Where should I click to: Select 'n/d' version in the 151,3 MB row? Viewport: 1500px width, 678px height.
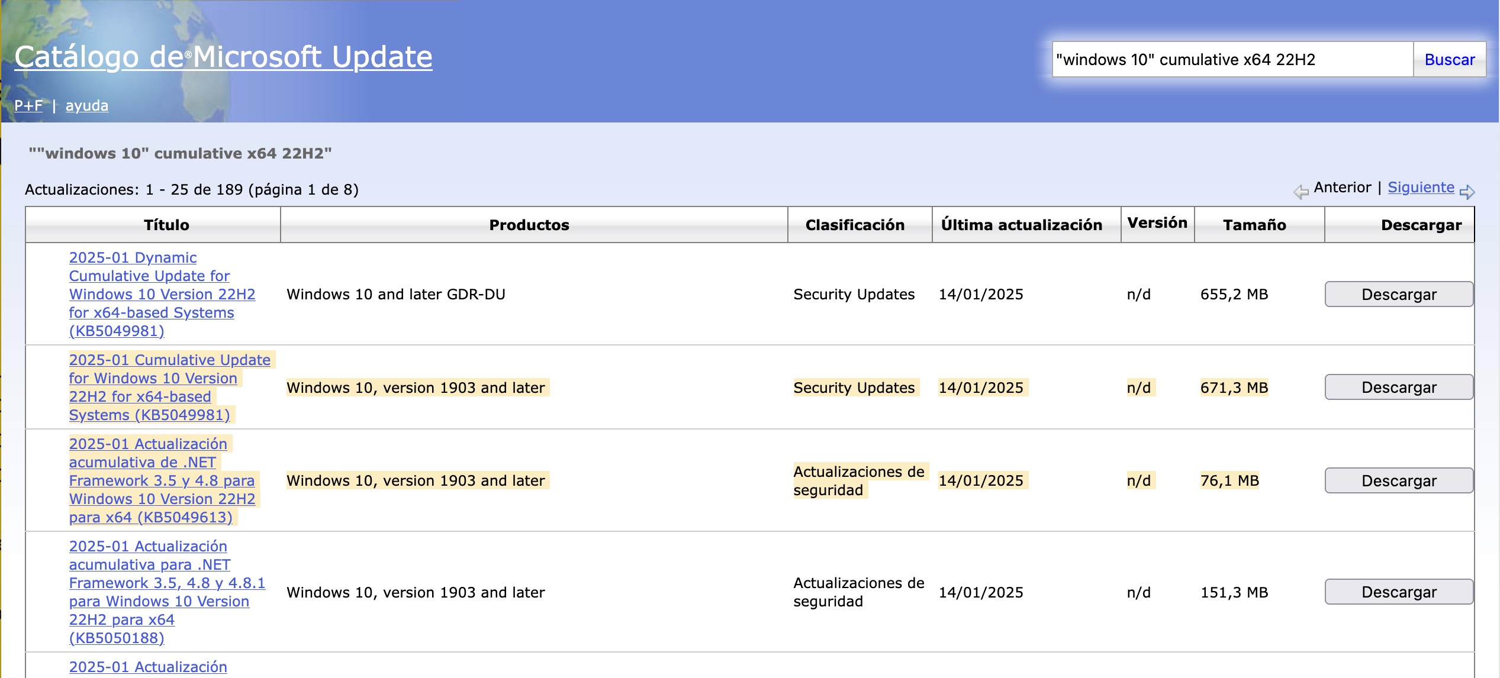pyautogui.click(x=1139, y=592)
